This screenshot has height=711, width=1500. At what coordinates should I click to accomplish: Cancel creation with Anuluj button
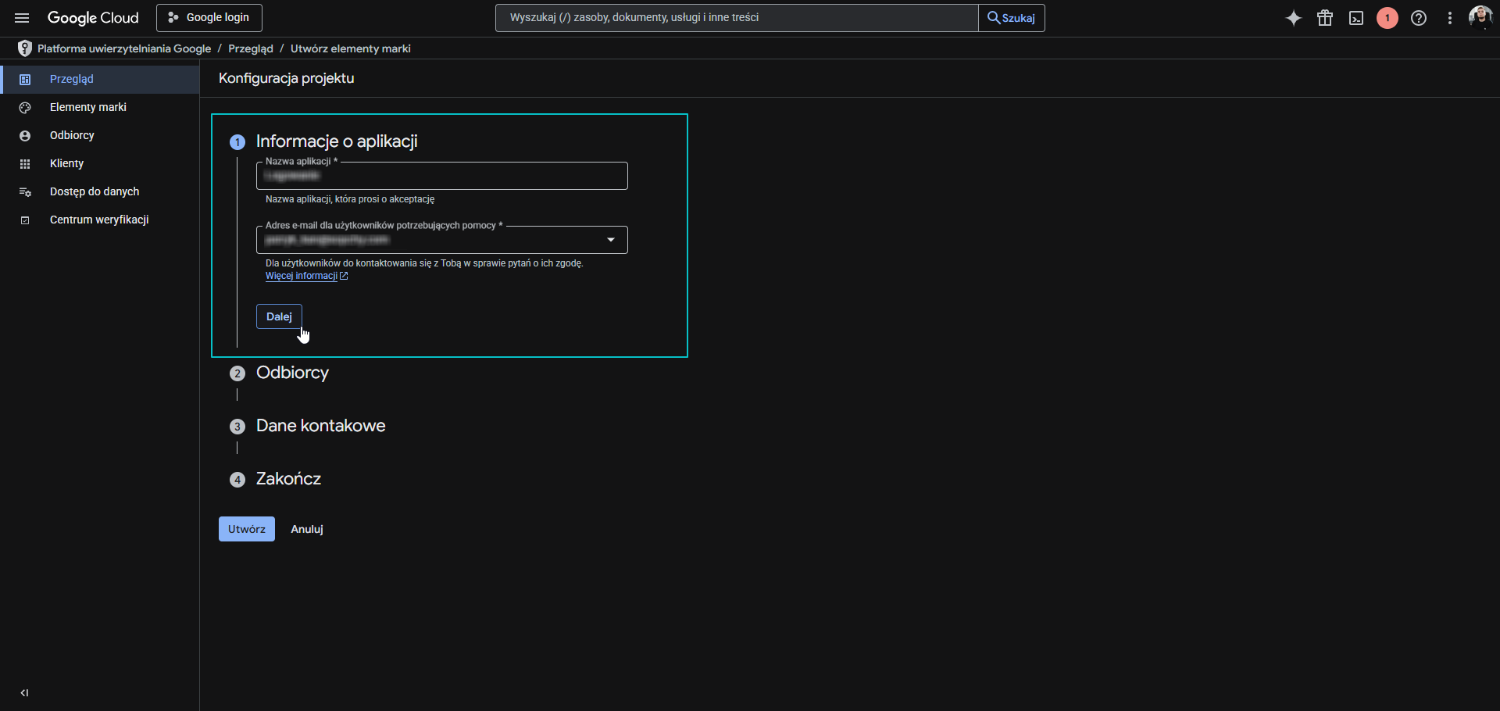306,529
